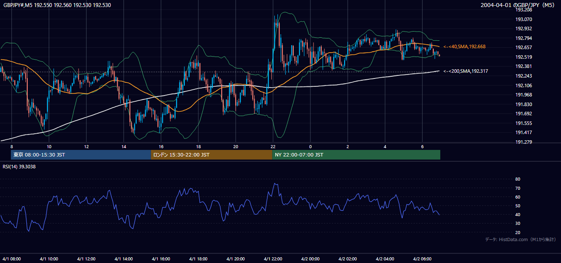Click the RSI level 70 label

click(x=518, y=188)
